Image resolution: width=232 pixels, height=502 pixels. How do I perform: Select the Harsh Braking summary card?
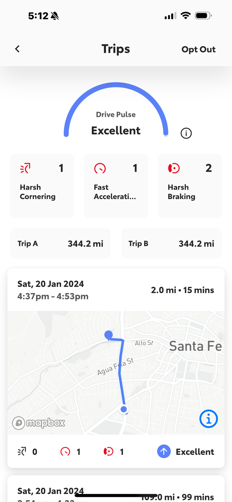click(190, 186)
